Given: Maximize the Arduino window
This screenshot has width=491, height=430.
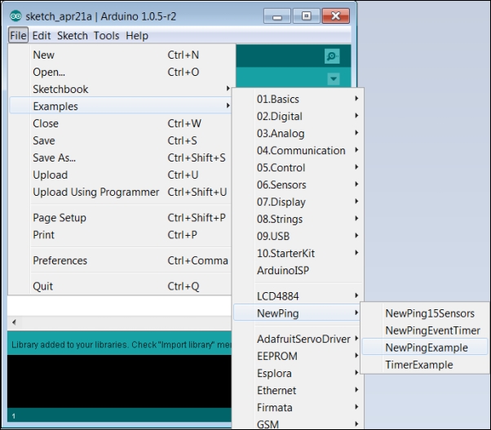Looking at the screenshot, I should coord(306,16).
